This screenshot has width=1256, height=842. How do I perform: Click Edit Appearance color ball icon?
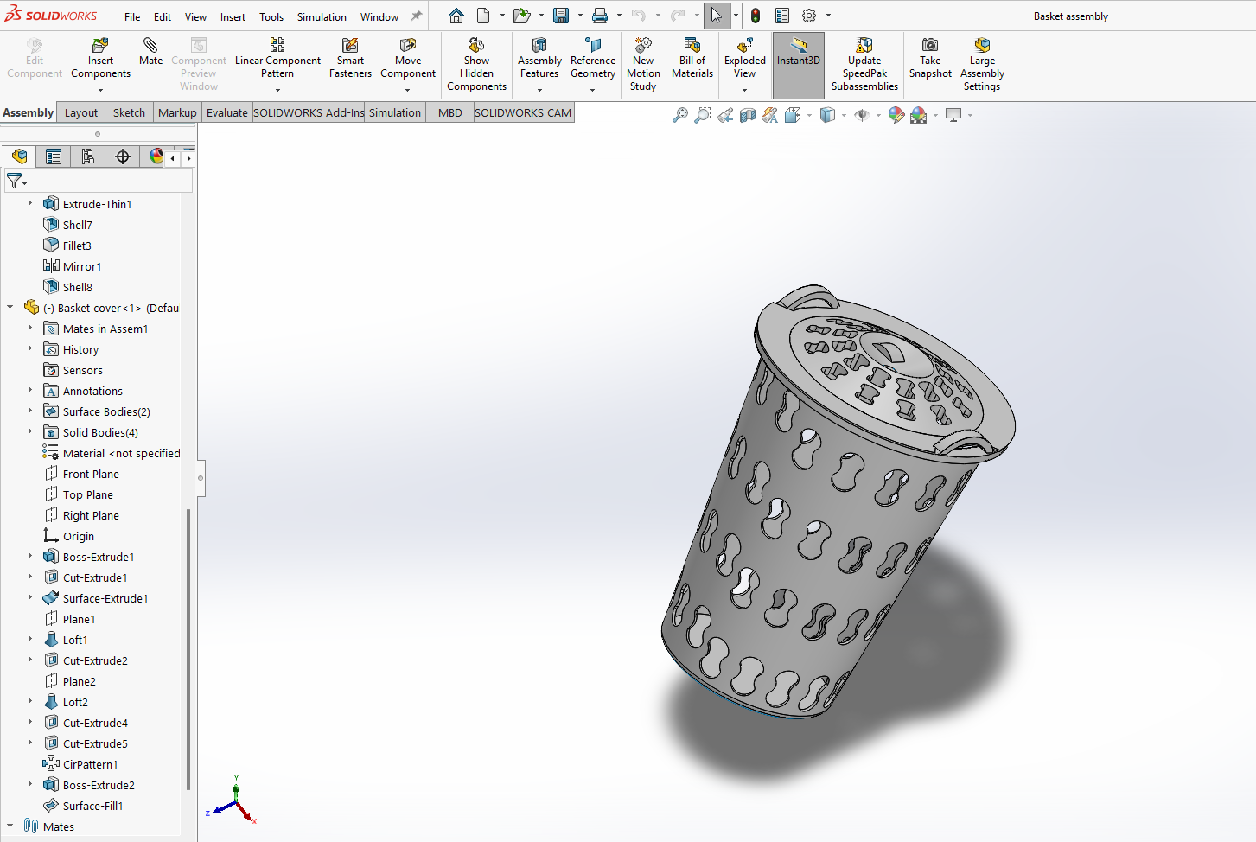tap(896, 115)
